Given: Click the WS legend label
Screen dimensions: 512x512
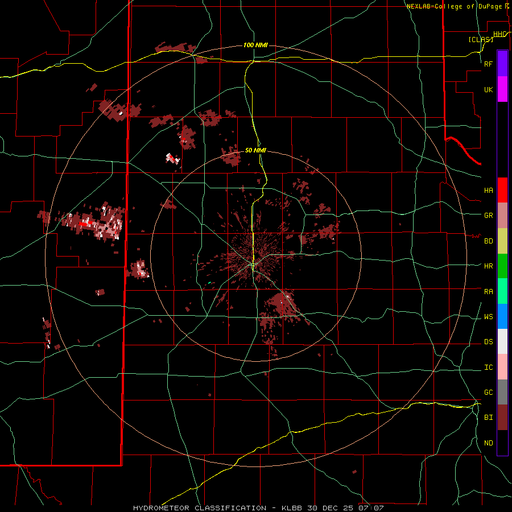Looking at the screenshot, I should 488,316.
